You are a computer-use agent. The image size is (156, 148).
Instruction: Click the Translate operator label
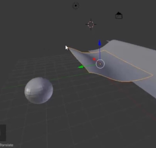pyautogui.click(x=7, y=145)
